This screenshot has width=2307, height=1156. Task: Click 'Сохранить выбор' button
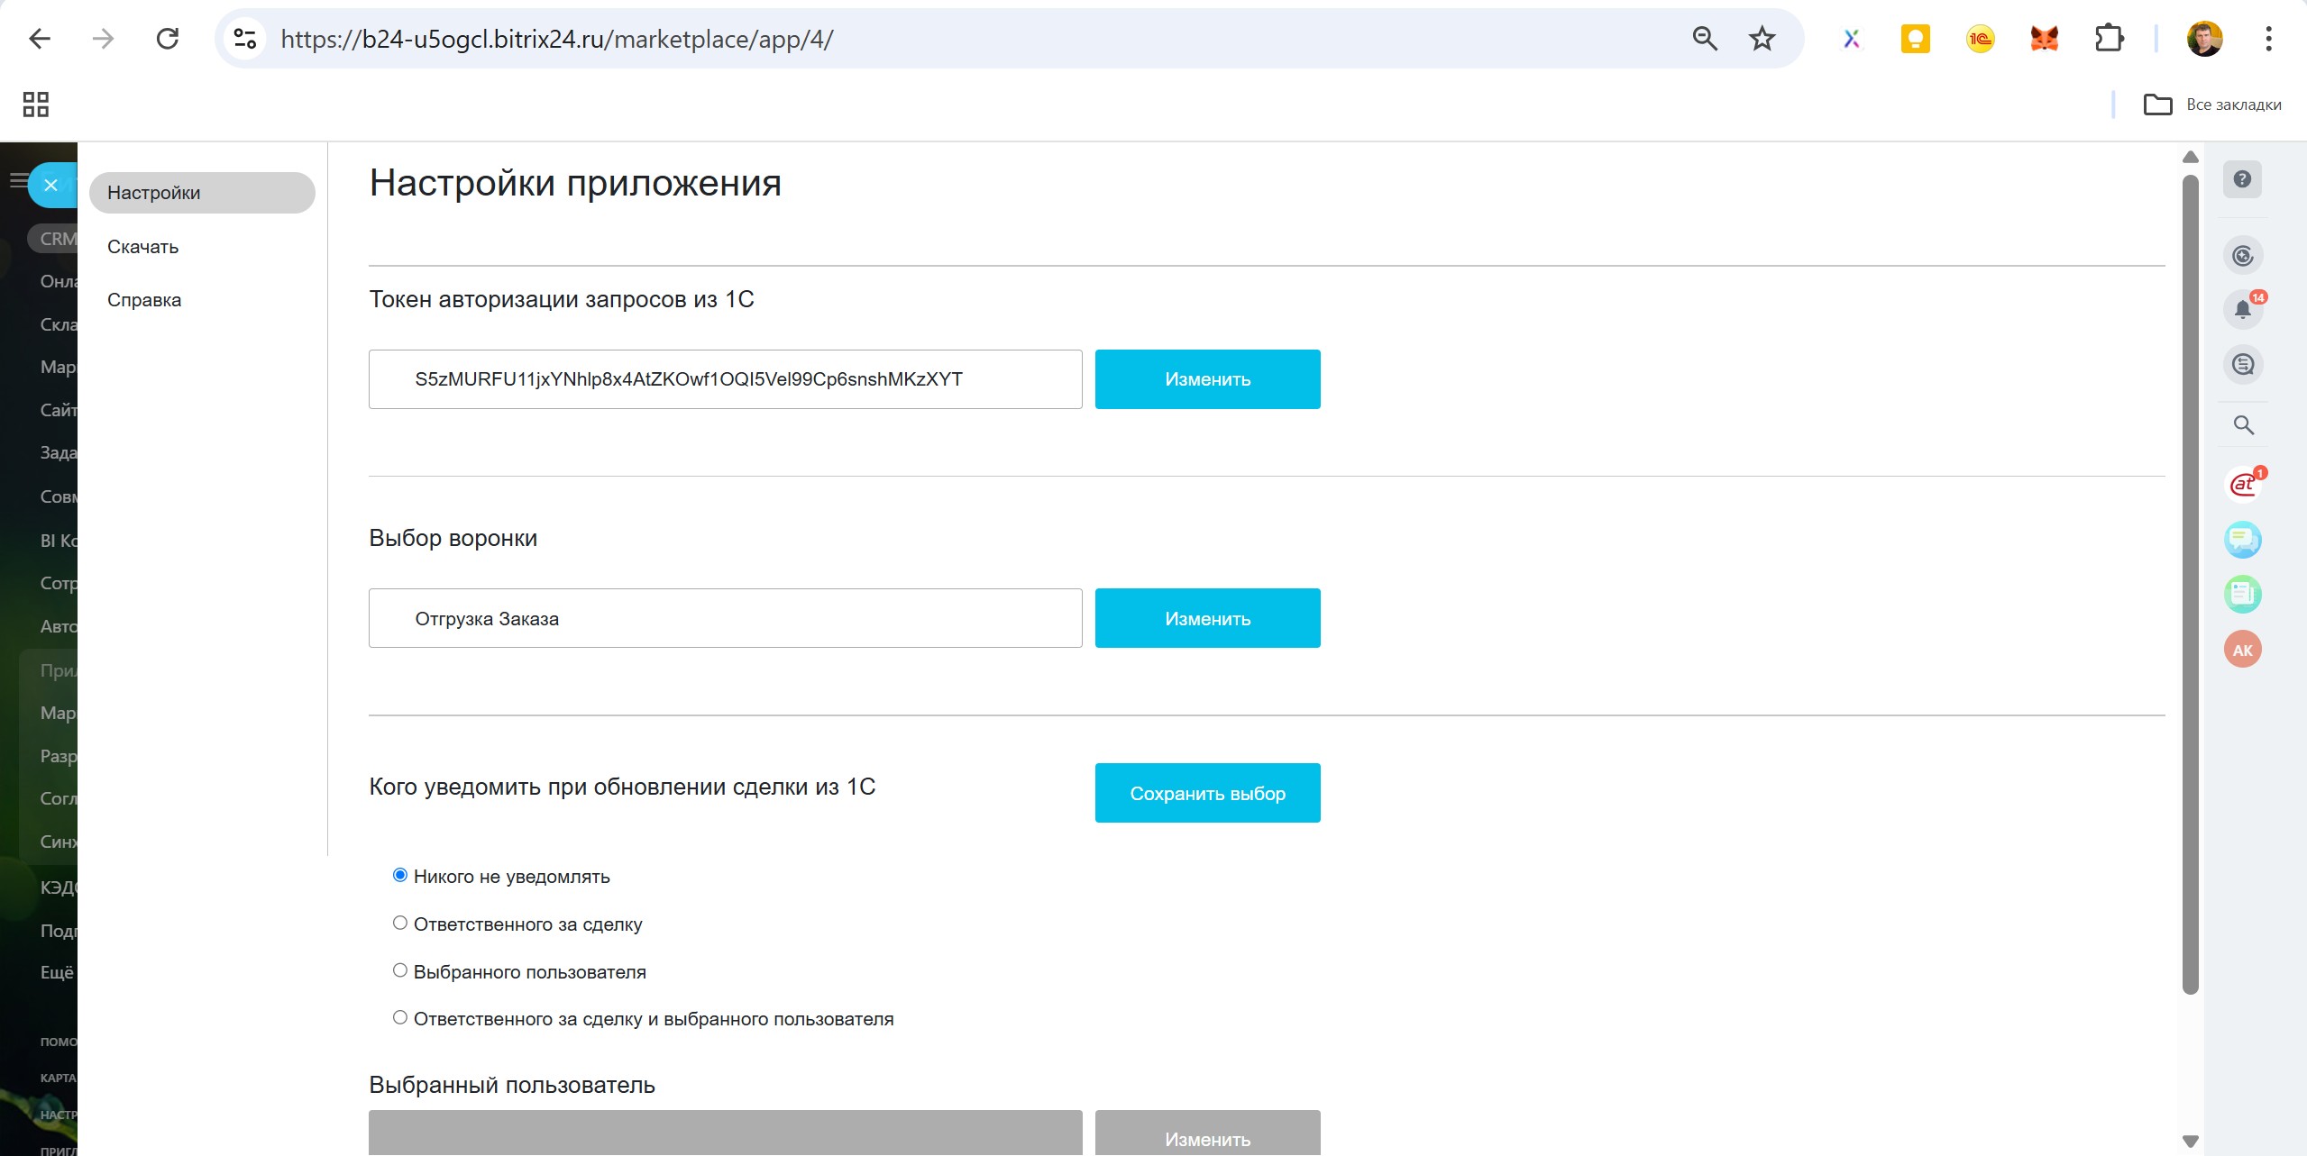pyautogui.click(x=1207, y=793)
